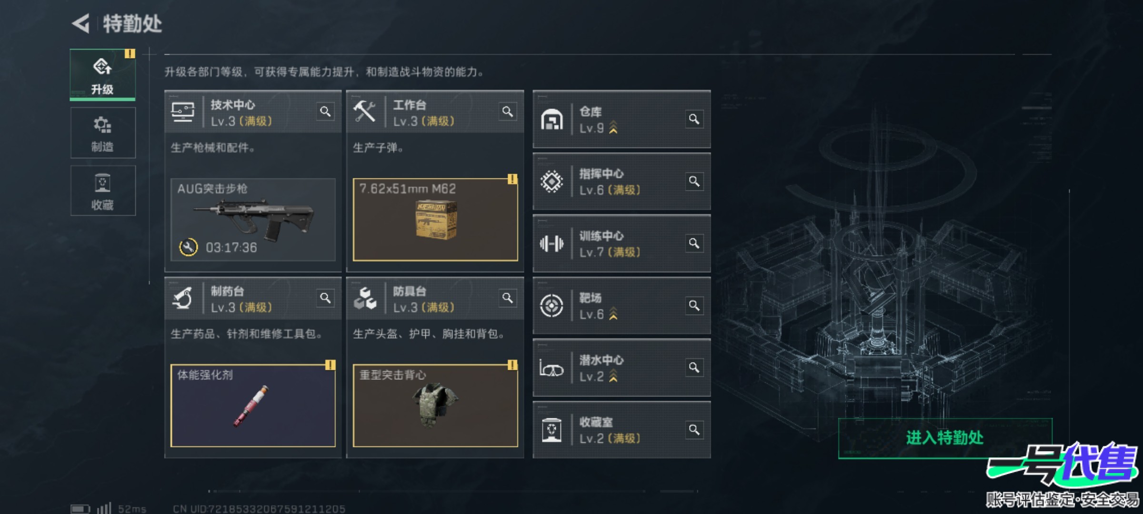
Task: Inspect 工作台 details via magnifier icon
Action: [508, 112]
